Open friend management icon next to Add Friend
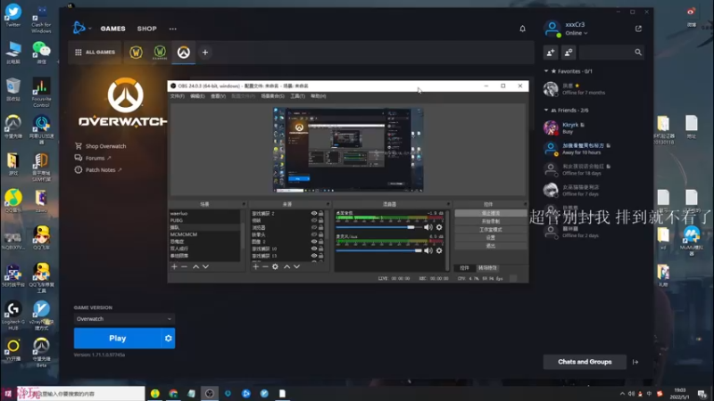The image size is (714, 401). [x=569, y=53]
